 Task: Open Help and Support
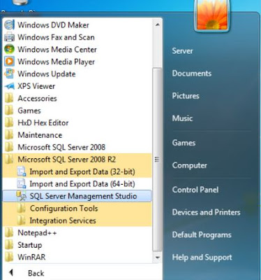pyautogui.click(x=202, y=257)
